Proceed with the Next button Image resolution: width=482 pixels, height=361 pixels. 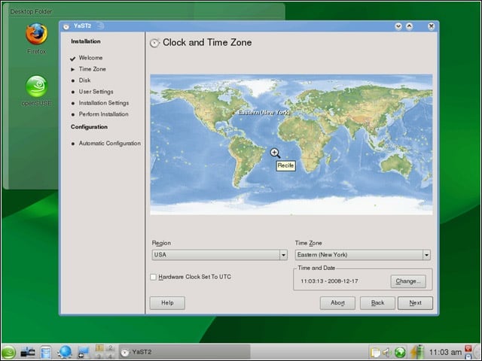tap(415, 303)
